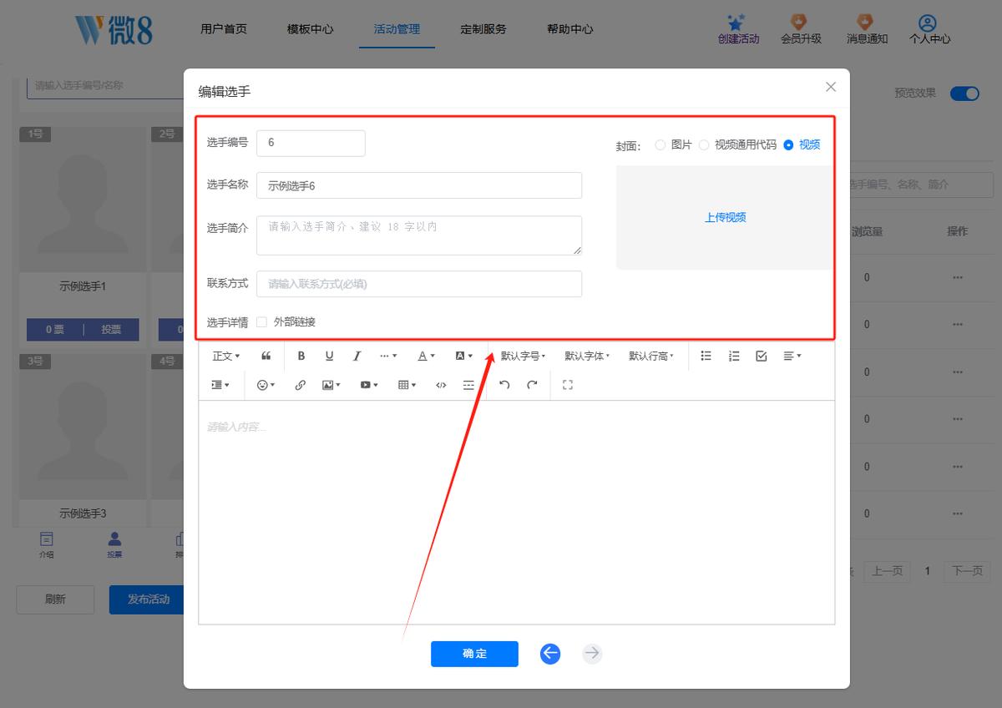This screenshot has height=708, width=1002.
Task: Click page number 1 in pagination
Action: [927, 571]
